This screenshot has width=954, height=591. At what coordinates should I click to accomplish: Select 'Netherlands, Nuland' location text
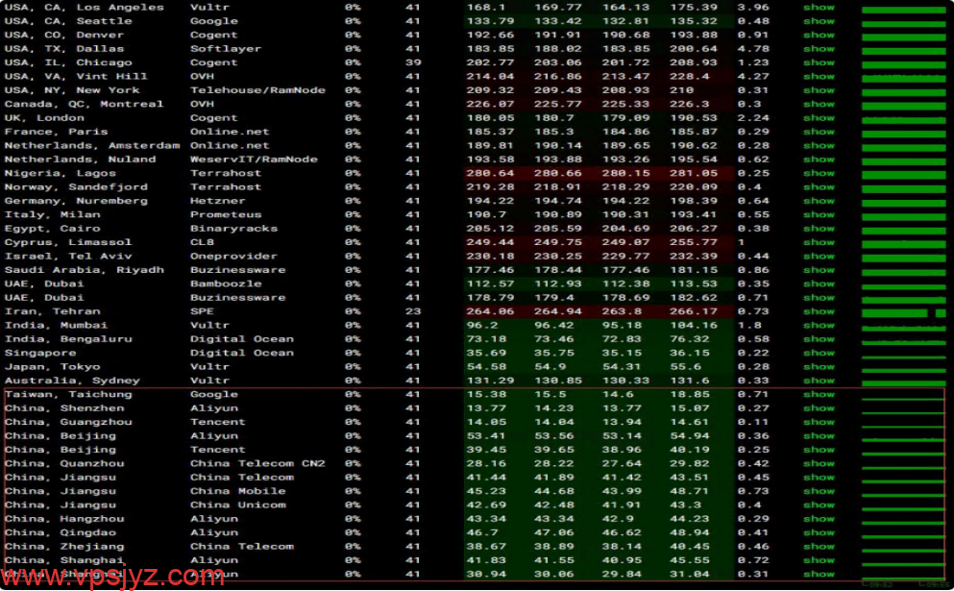80,160
